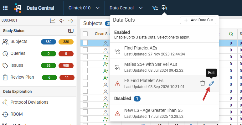The width and height of the screenshot is (242, 125).
Task: Click the green 6 Review Plan badge
Action: [x=49, y=78]
